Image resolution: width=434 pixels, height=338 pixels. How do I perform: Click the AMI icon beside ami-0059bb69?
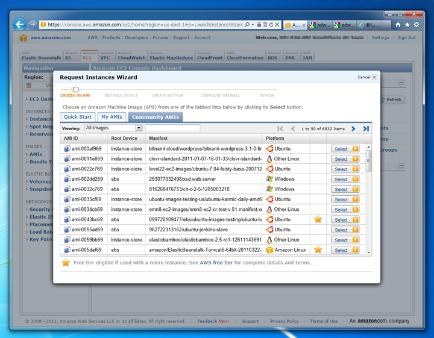click(67, 240)
